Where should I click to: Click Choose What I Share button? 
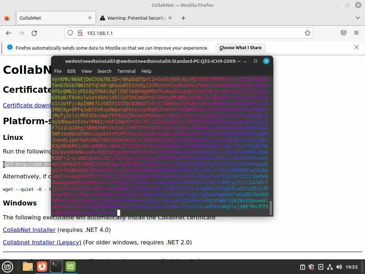pos(241,48)
